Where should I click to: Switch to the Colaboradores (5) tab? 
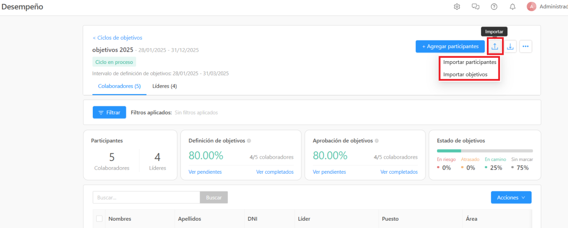point(119,86)
